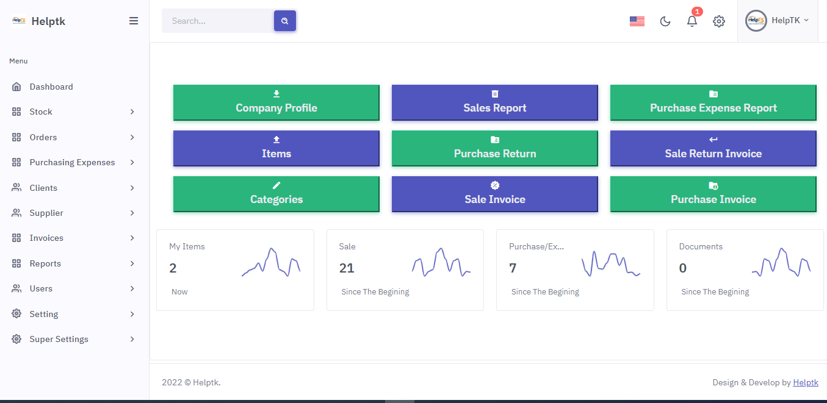Click the Super Settings gear icon
Viewport: 827px width, 403px height.
(x=16, y=339)
